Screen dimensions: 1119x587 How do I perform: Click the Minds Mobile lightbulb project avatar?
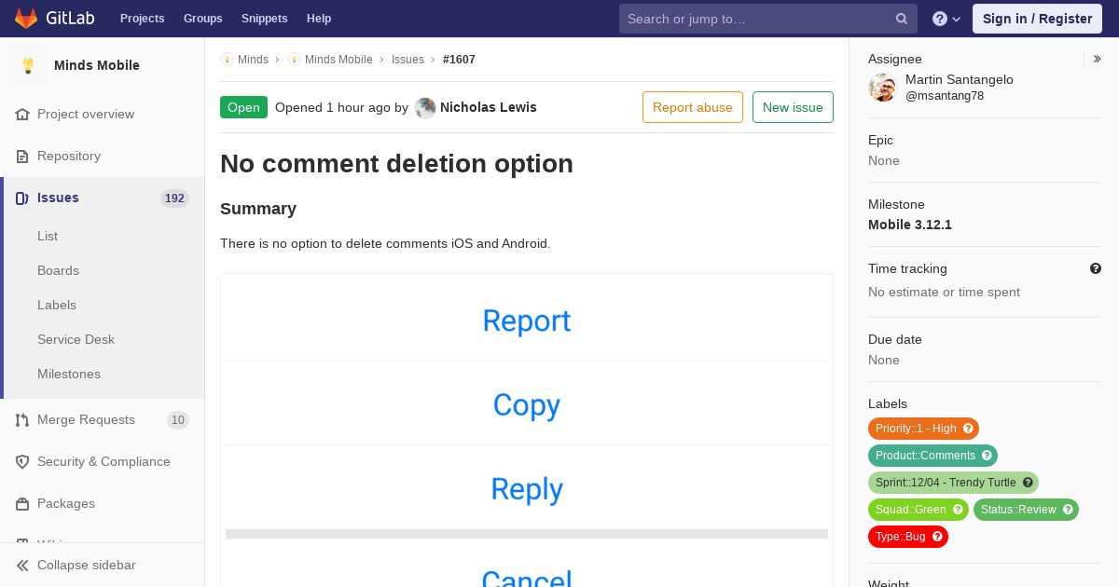pyautogui.click(x=28, y=65)
